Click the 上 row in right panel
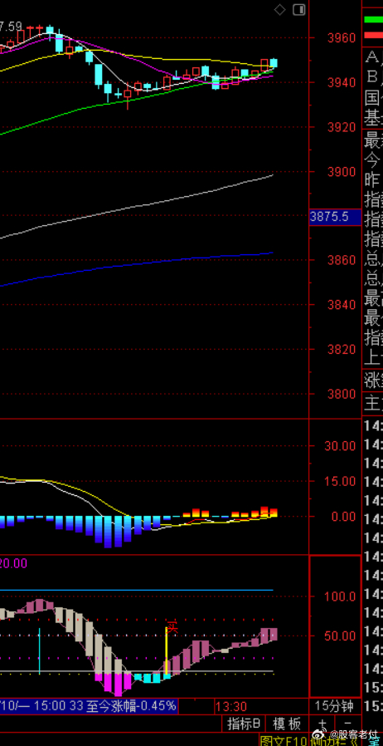383x746 pixels. point(372,358)
